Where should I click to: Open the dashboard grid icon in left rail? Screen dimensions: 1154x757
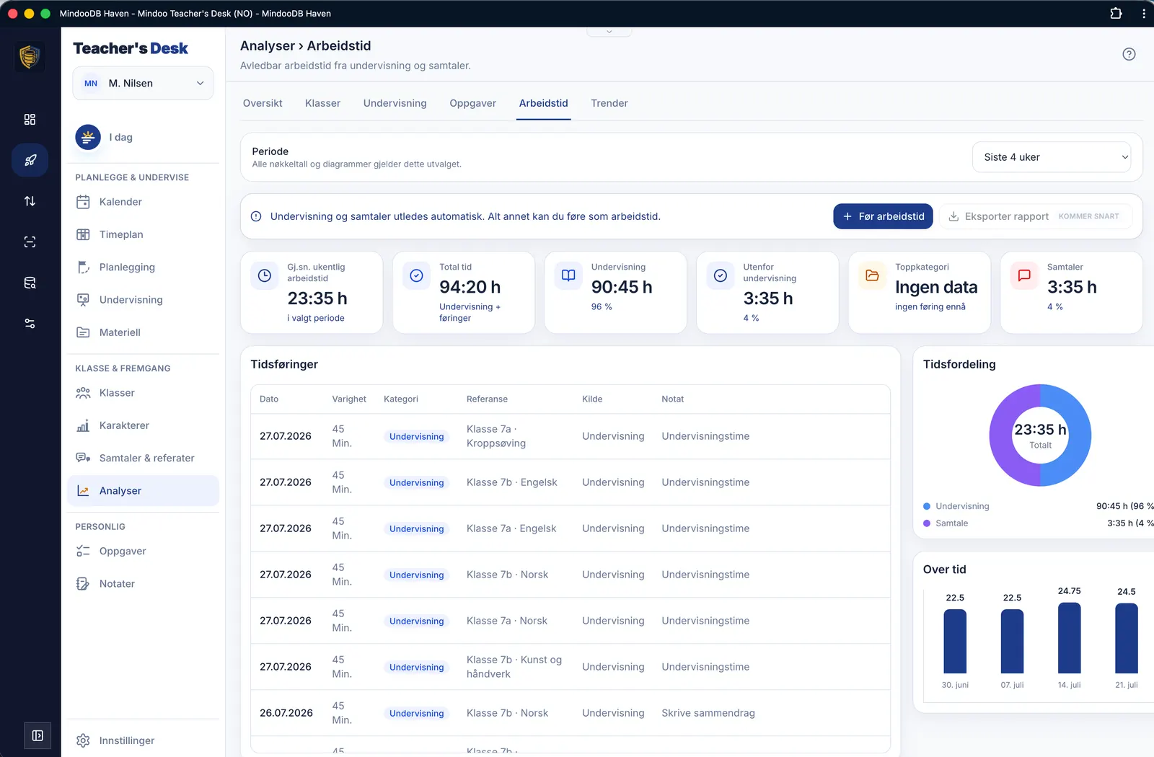30,120
